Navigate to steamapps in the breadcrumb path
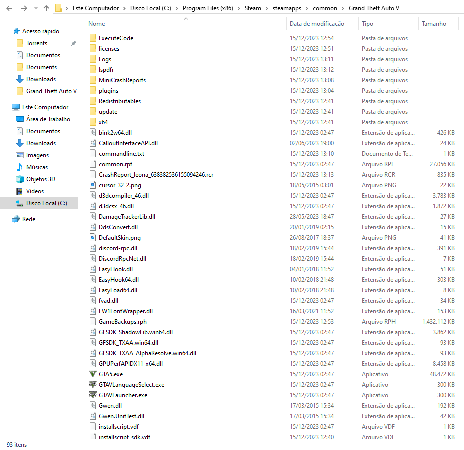This screenshot has width=464, height=450. (287, 8)
